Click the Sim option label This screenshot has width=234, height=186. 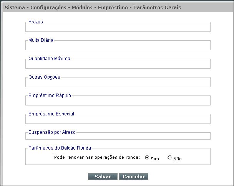point(155,159)
